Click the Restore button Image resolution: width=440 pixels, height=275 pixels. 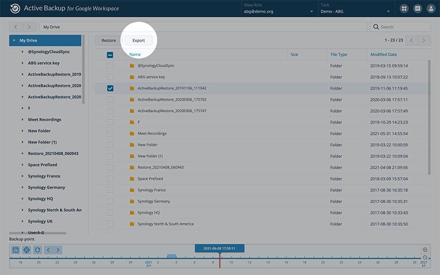click(x=108, y=41)
